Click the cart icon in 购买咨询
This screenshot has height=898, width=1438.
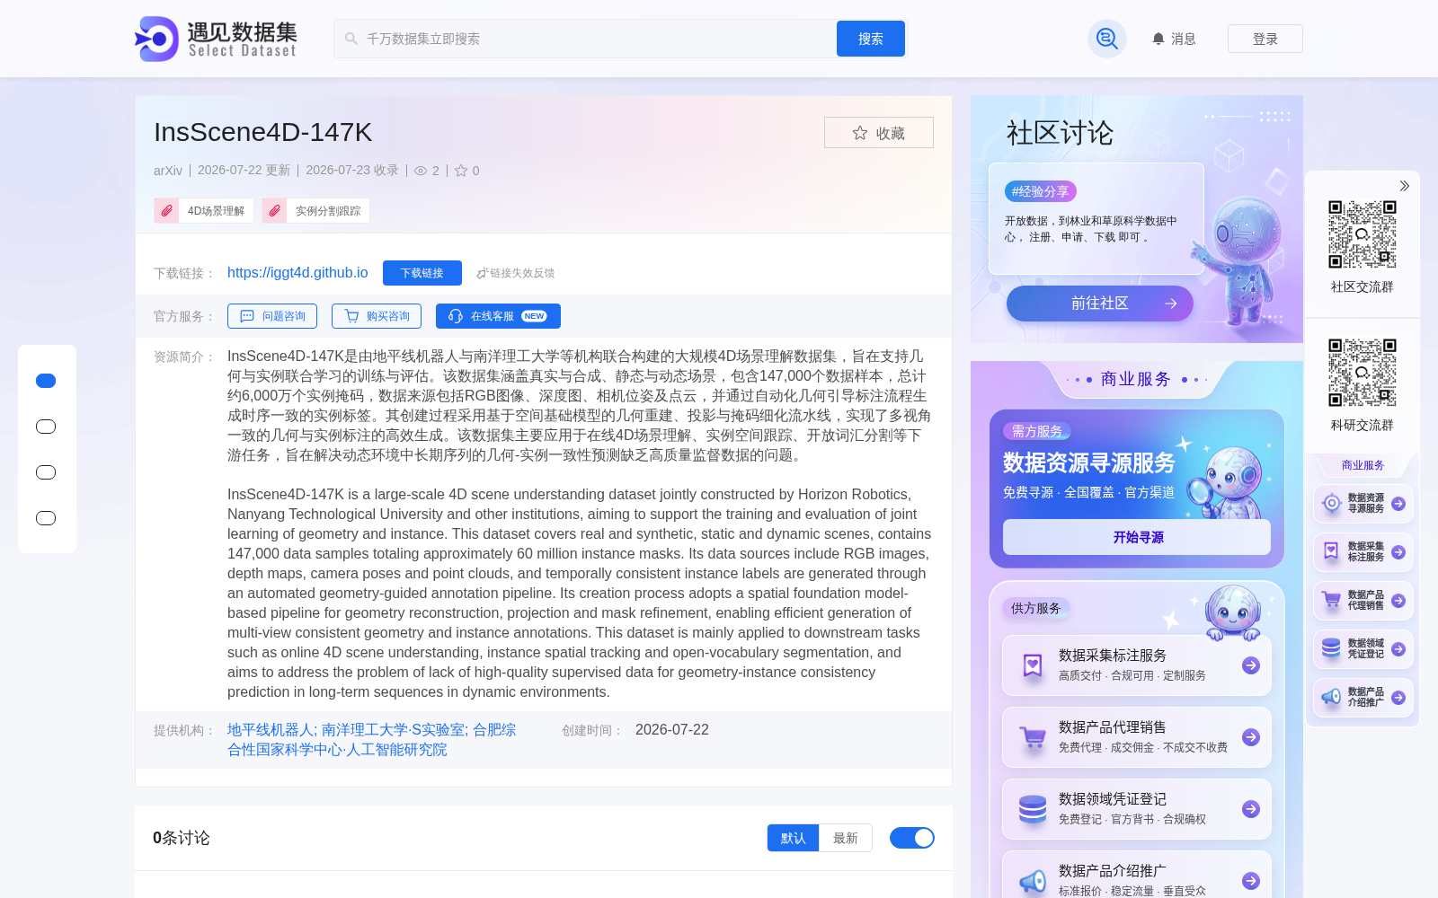coord(351,316)
